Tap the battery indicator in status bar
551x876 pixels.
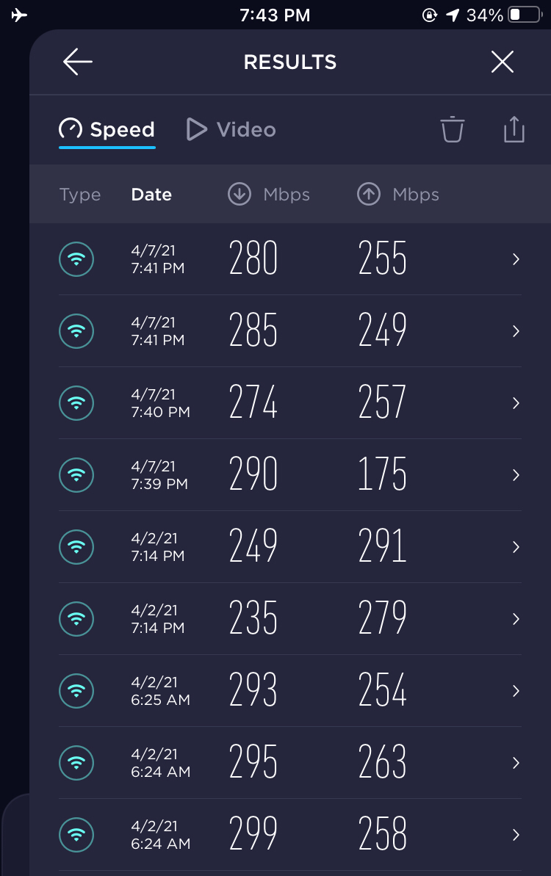pyautogui.click(x=525, y=15)
